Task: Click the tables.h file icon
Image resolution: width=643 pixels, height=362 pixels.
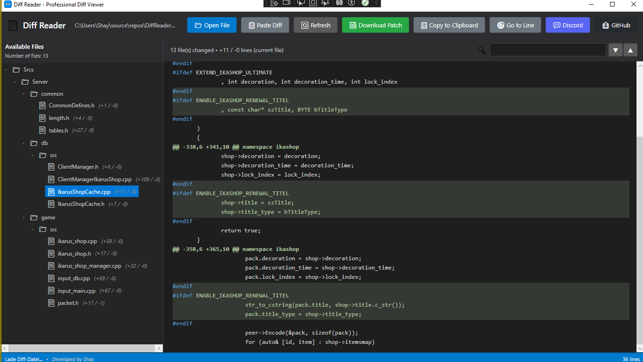Action: click(42, 131)
